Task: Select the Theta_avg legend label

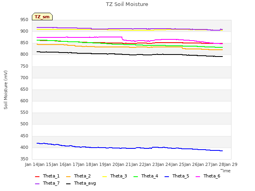Action: coord(85,183)
